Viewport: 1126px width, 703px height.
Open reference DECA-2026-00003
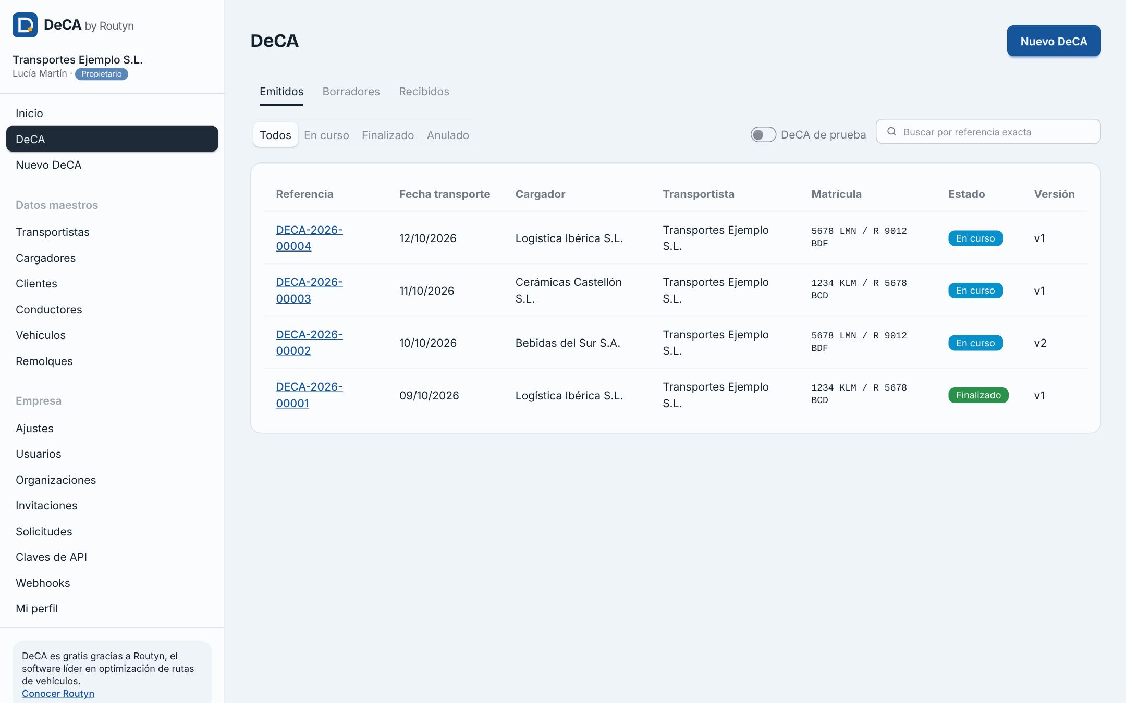[309, 291]
